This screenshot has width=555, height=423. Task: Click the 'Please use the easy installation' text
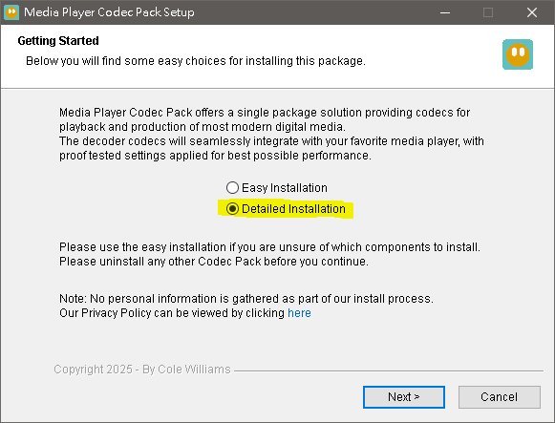pos(269,247)
